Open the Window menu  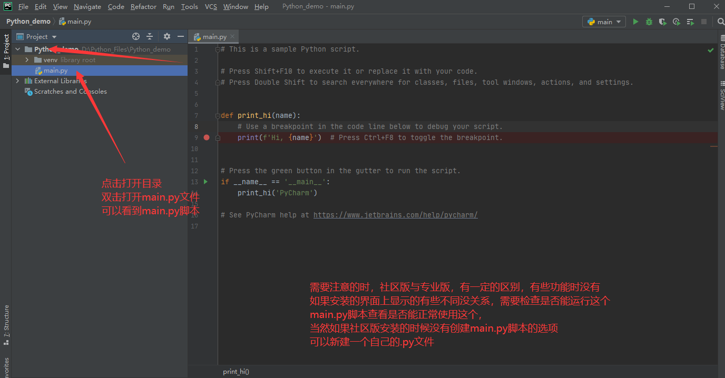236,7
